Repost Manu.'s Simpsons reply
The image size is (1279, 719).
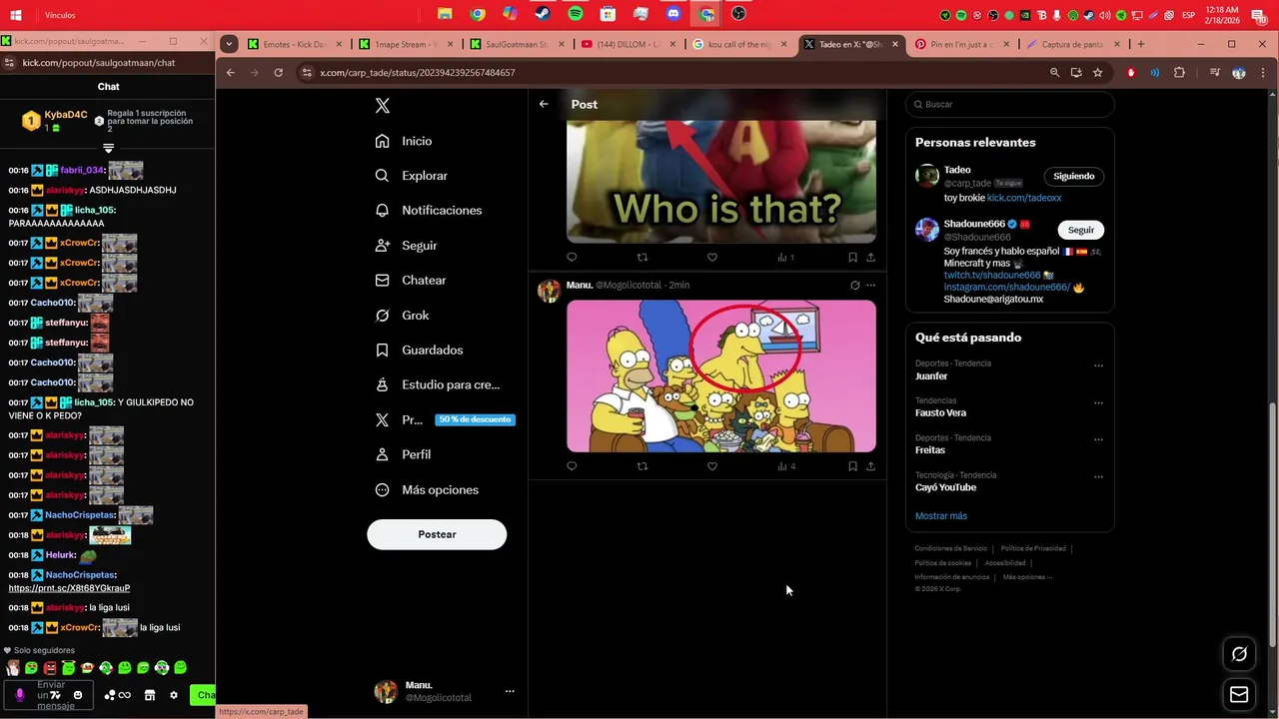pos(642,466)
